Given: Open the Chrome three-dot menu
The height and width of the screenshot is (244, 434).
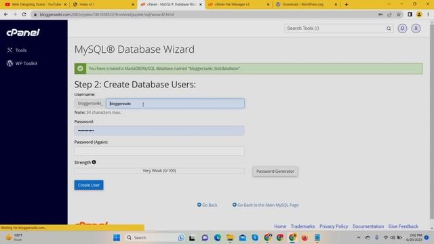Looking at the screenshot, I should point(428,14).
